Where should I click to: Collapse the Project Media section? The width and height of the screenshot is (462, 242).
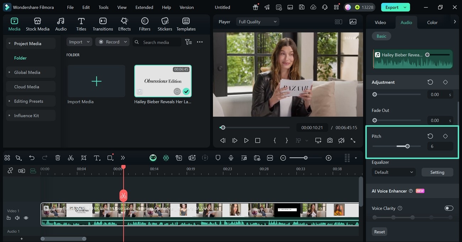(9, 43)
